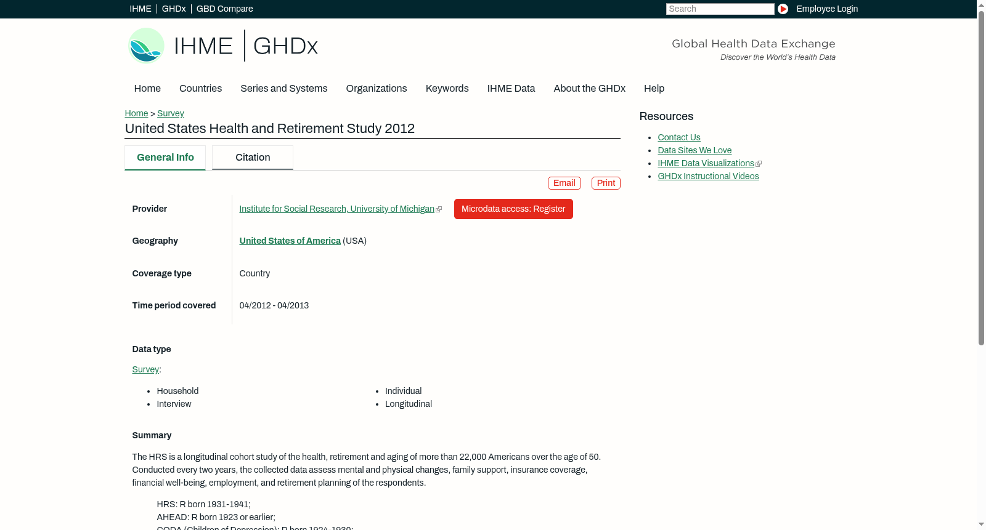Click the Household list item
Screen dimensions: 986x530
pyautogui.click(x=177, y=391)
